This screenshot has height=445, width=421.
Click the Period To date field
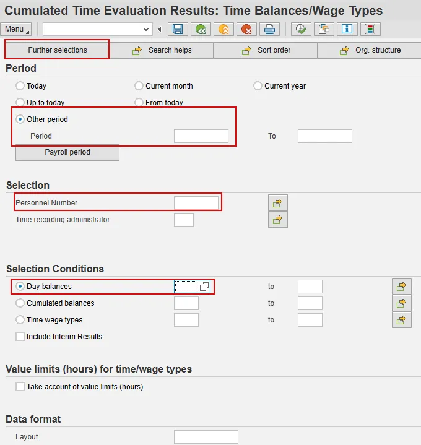point(325,136)
